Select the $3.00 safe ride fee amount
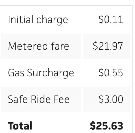The image size is (135, 133). [x=111, y=99]
